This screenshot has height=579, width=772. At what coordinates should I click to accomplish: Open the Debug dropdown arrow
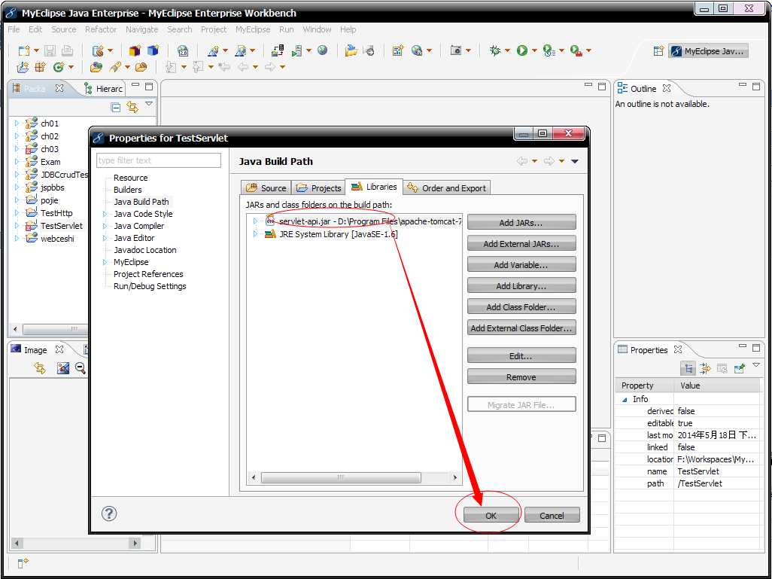[508, 50]
